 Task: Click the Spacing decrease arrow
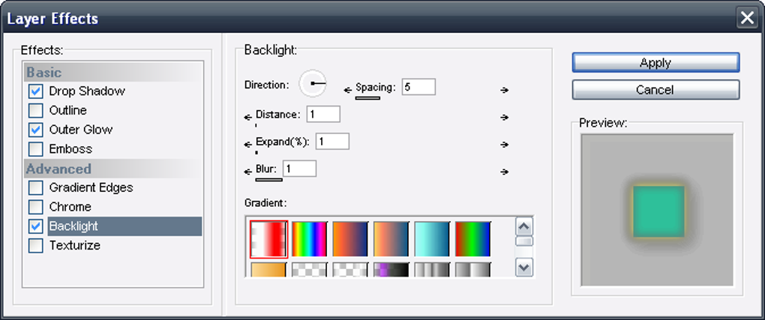[x=347, y=90]
